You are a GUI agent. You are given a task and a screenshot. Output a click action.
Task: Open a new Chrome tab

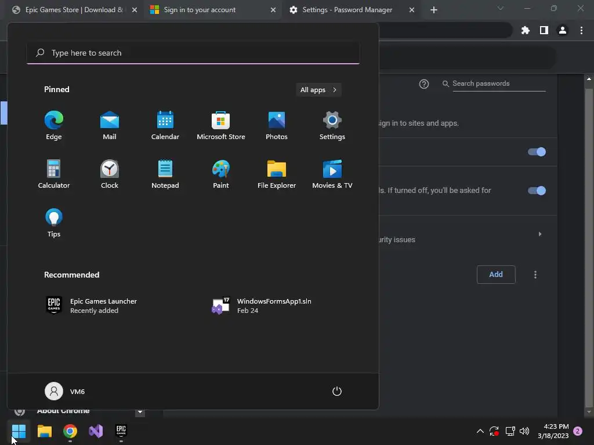(x=434, y=10)
